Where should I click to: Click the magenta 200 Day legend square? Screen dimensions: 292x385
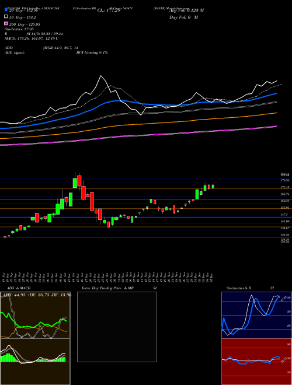pyautogui.click(x=6, y=24)
